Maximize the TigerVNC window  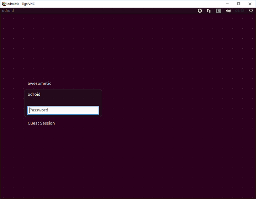pos(239,4)
